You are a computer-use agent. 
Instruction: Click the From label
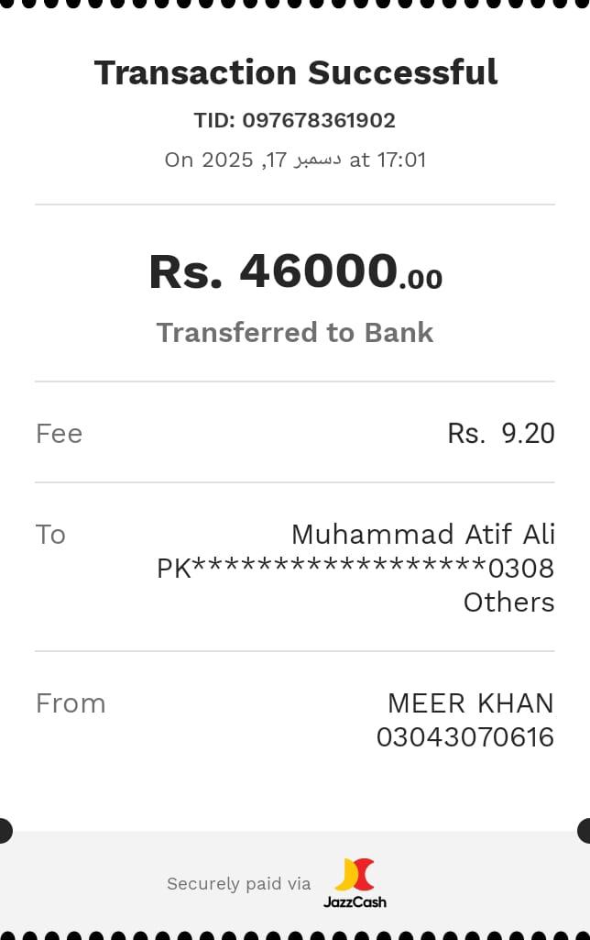click(71, 703)
